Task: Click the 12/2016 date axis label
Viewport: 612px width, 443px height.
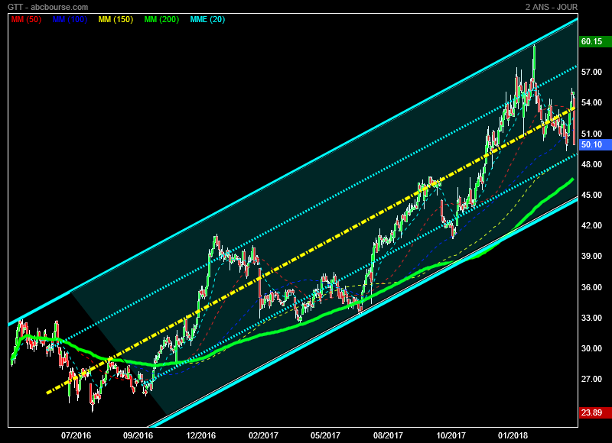Action: pyautogui.click(x=200, y=435)
